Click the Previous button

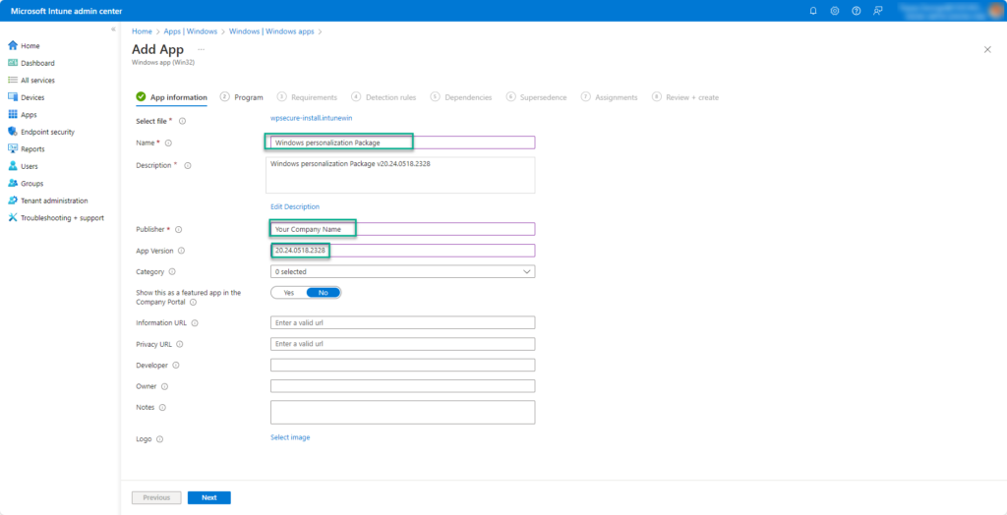pyautogui.click(x=156, y=497)
